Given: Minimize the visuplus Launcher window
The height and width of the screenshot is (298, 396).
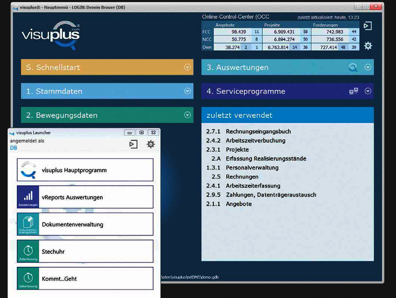Looking at the screenshot, I should 130,132.
